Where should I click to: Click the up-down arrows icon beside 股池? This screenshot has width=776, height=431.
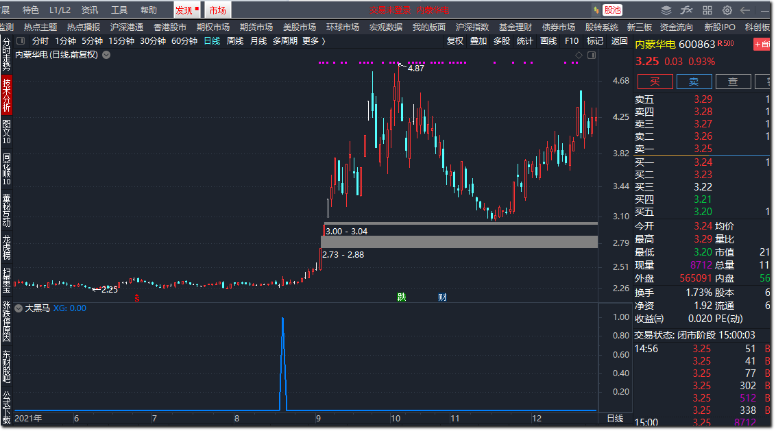pyautogui.click(x=596, y=10)
